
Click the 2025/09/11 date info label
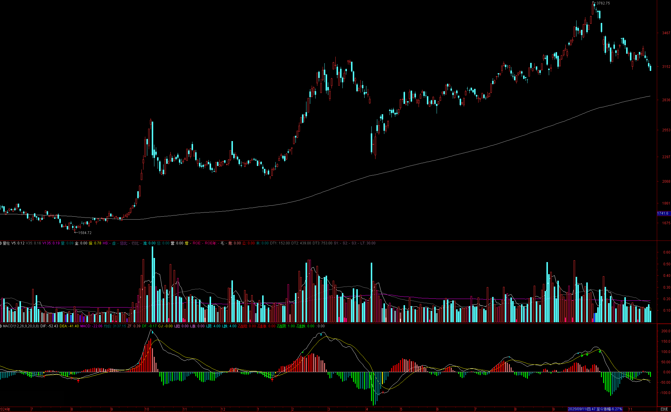pos(595,409)
